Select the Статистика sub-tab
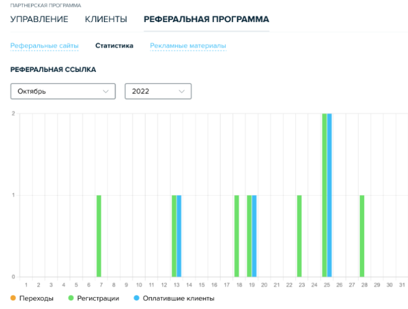The image size is (408, 309). [x=114, y=46]
